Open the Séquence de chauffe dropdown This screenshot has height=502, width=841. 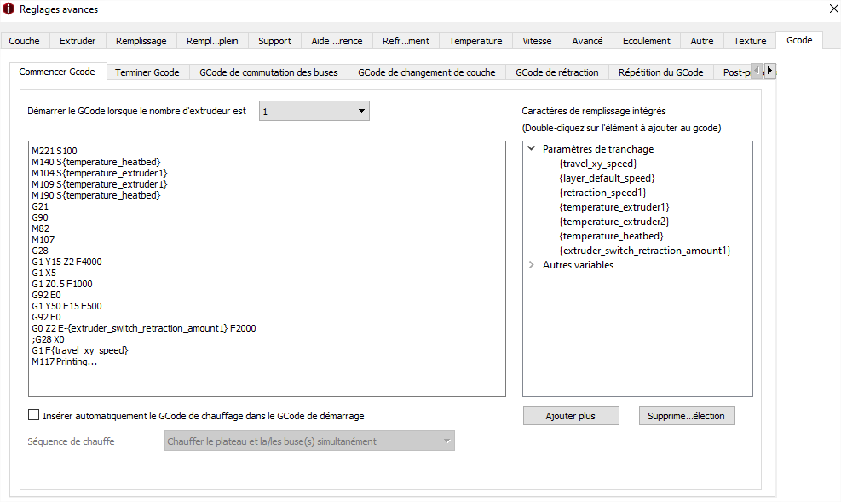(x=309, y=441)
